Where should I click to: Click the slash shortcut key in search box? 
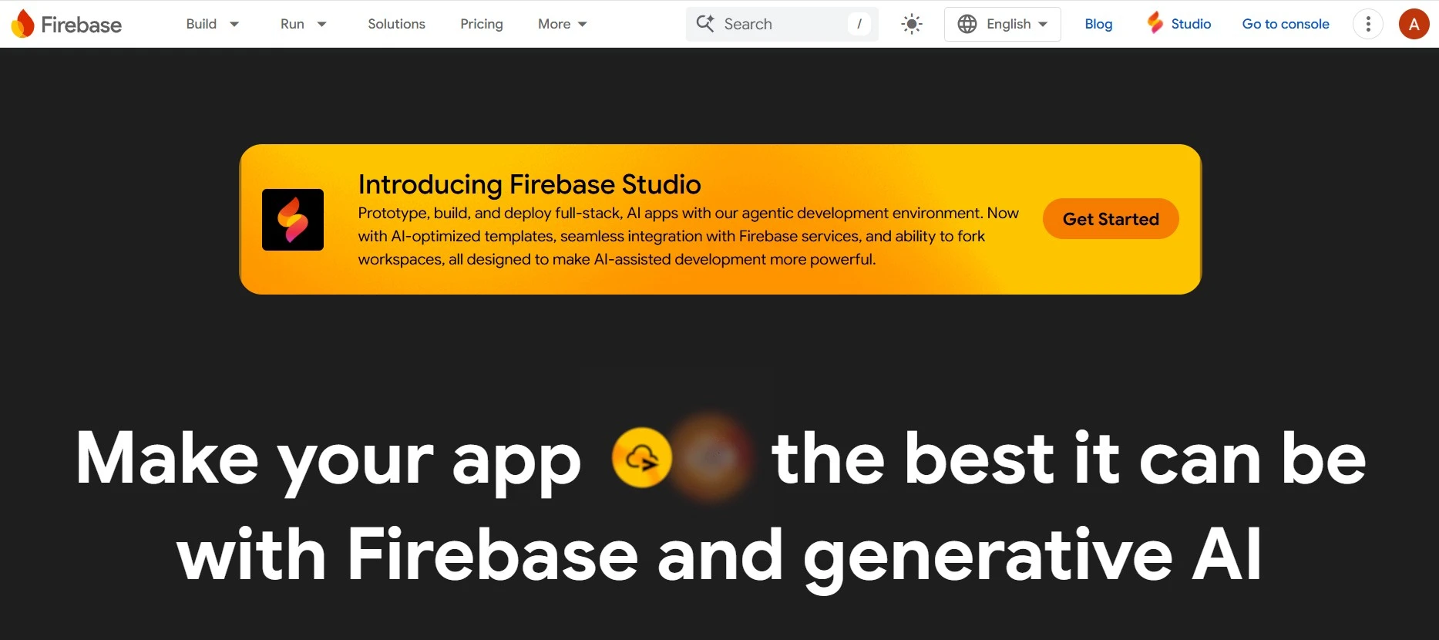click(x=859, y=24)
